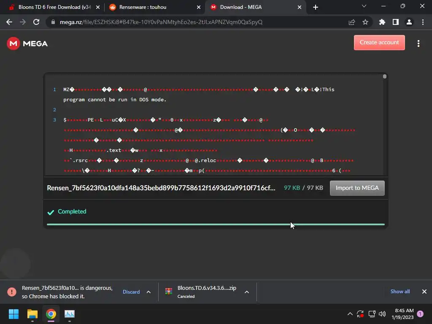Open a new browser tab
This screenshot has width=432, height=324.
tap(316, 7)
